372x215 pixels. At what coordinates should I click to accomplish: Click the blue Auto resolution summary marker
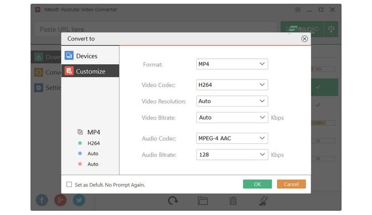tap(80, 153)
